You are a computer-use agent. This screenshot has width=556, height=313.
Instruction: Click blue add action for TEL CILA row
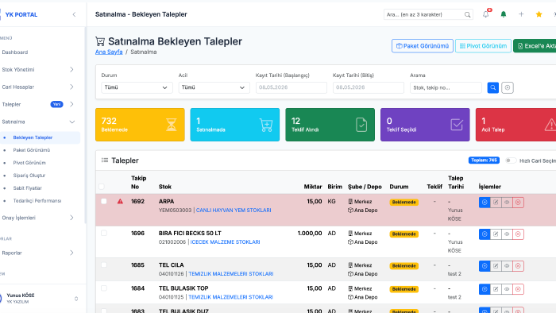coord(485,266)
